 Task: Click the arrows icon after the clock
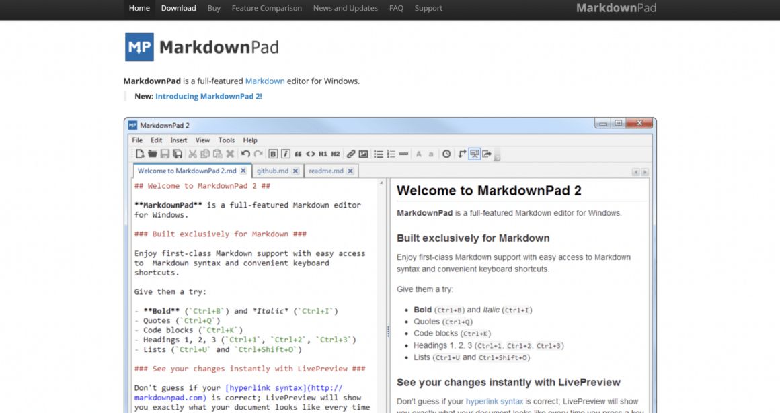pos(462,154)
